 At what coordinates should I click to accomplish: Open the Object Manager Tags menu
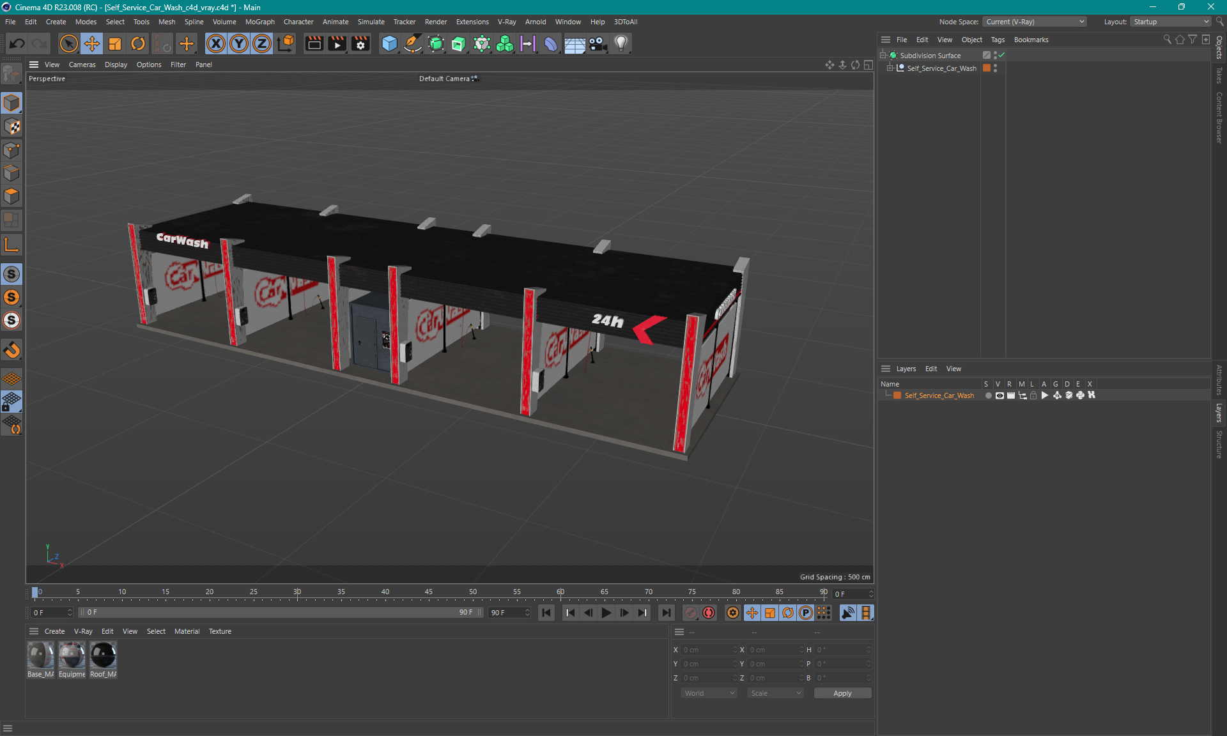point(998,40)
